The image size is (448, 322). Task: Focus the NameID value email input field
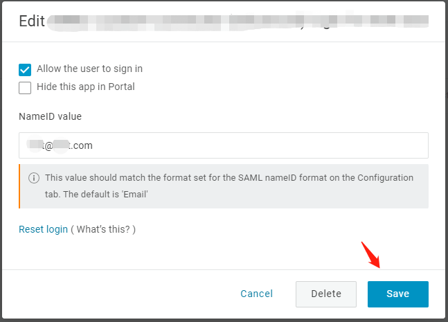tap(224, 145)
